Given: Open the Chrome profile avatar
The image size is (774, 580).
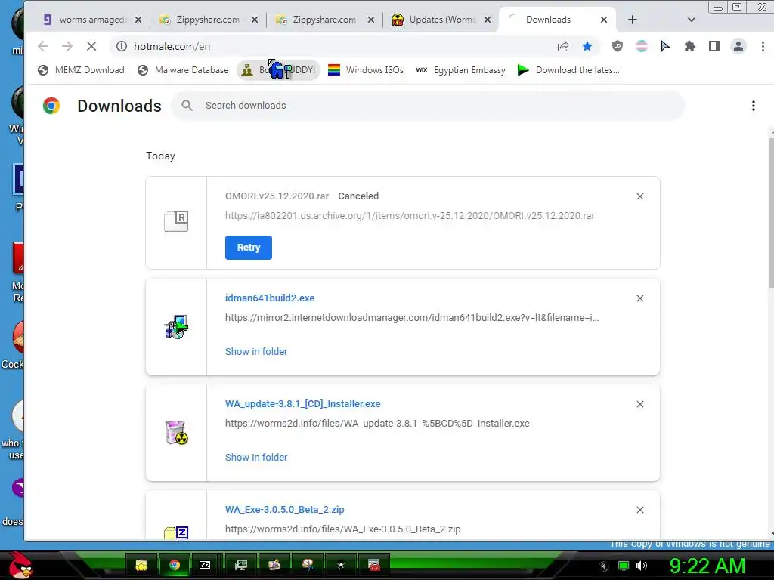Looking at the screenshot, I should point(738,46).
